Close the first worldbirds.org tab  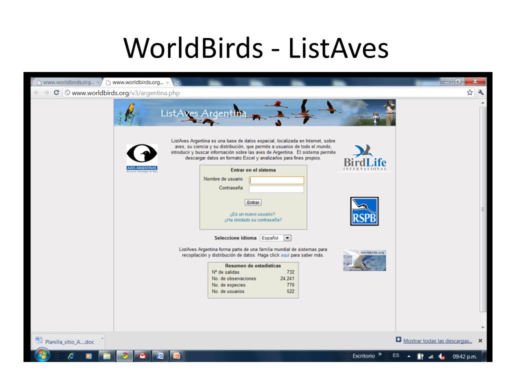click(98, 82)
